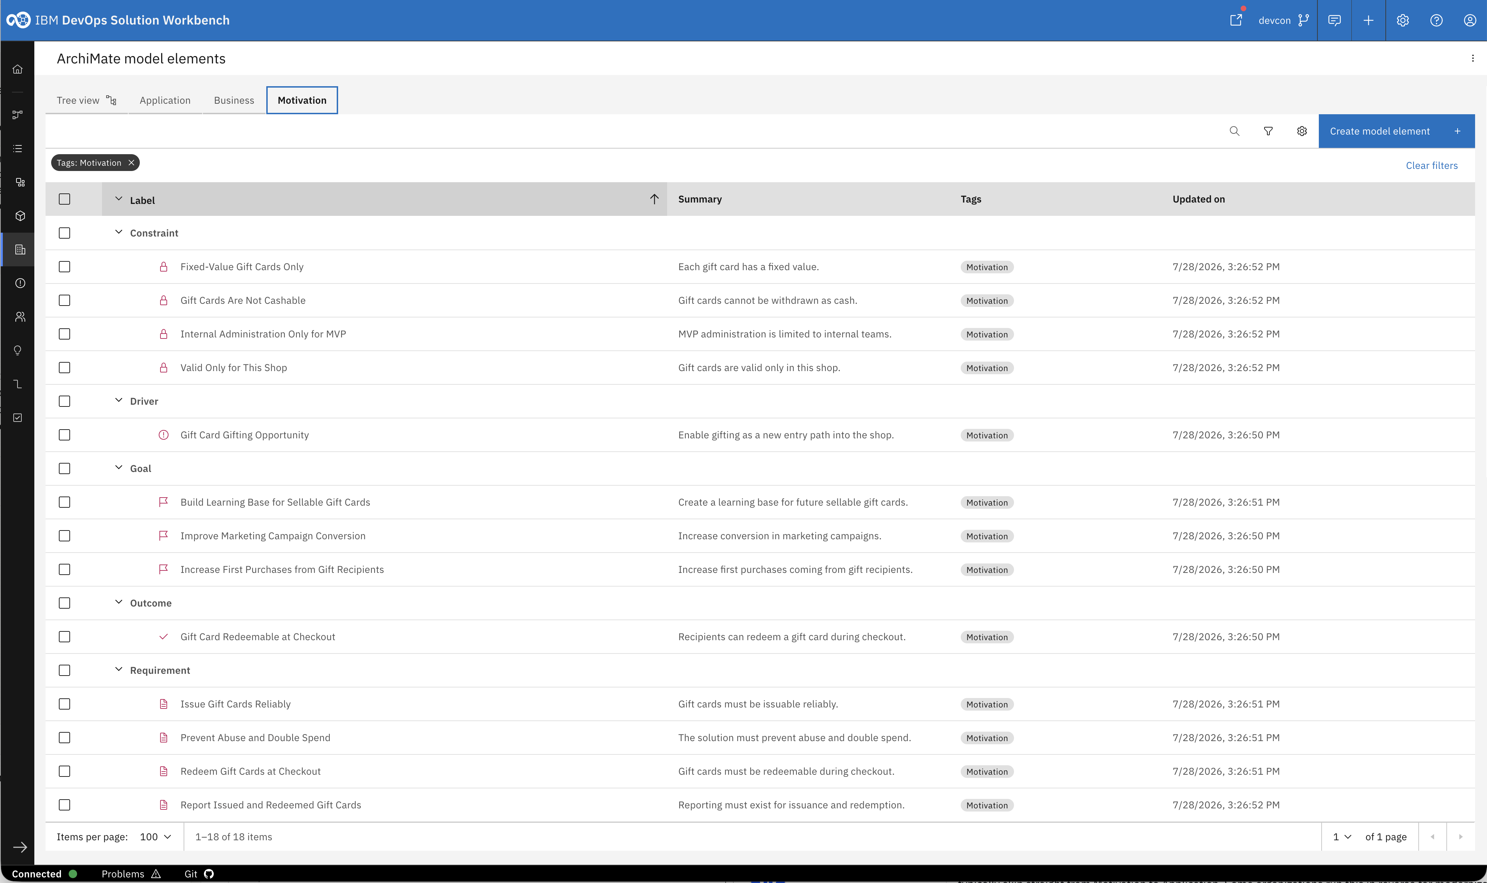Collapse the Constraint group
The height and width of the screenshot is (883, 1487).
tap(118, 232)
